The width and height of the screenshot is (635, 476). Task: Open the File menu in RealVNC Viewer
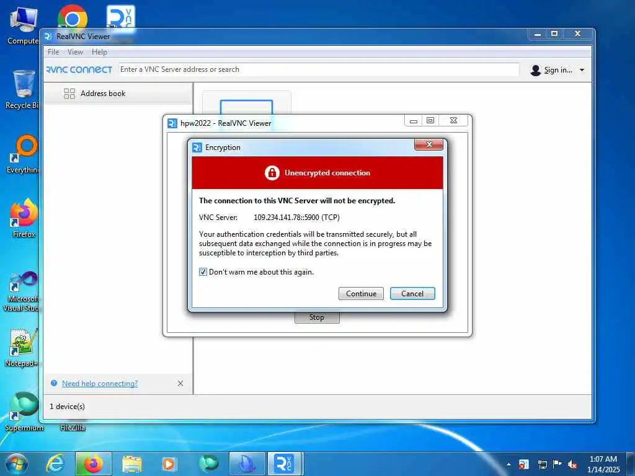pyautogui.click(x=53, y=52)
